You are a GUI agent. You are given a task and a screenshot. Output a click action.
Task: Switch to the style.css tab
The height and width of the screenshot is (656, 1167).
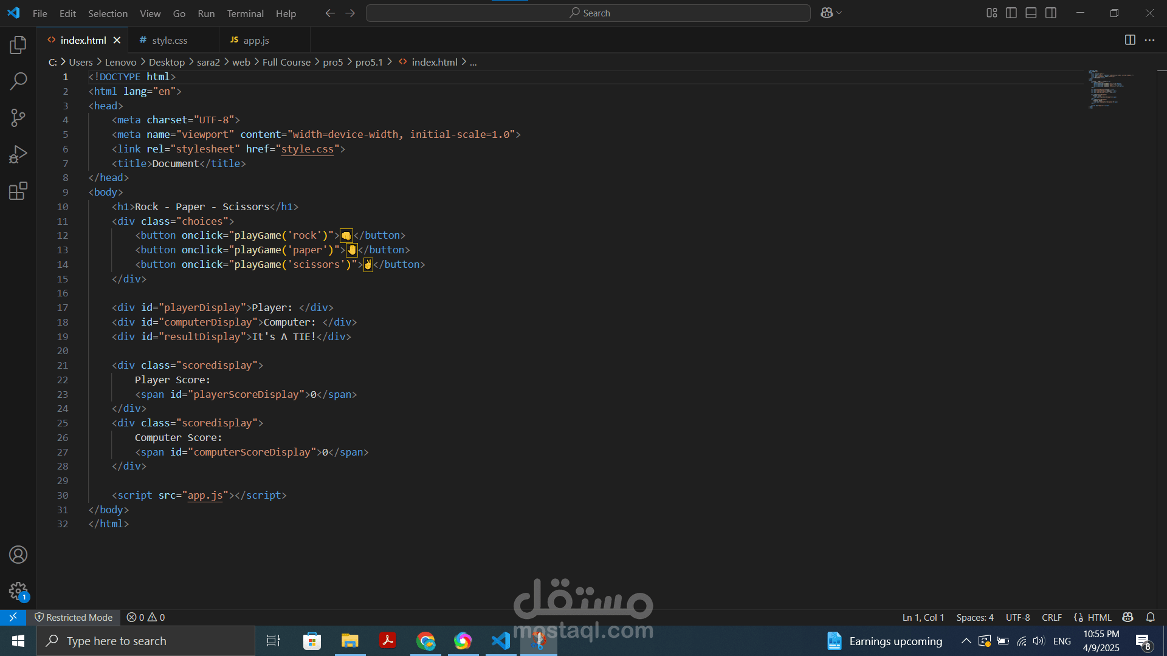(x=170, y=40)
